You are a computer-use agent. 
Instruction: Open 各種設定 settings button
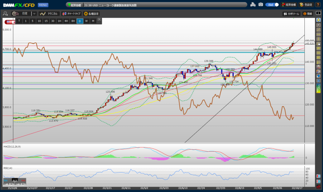pos(91,14)
